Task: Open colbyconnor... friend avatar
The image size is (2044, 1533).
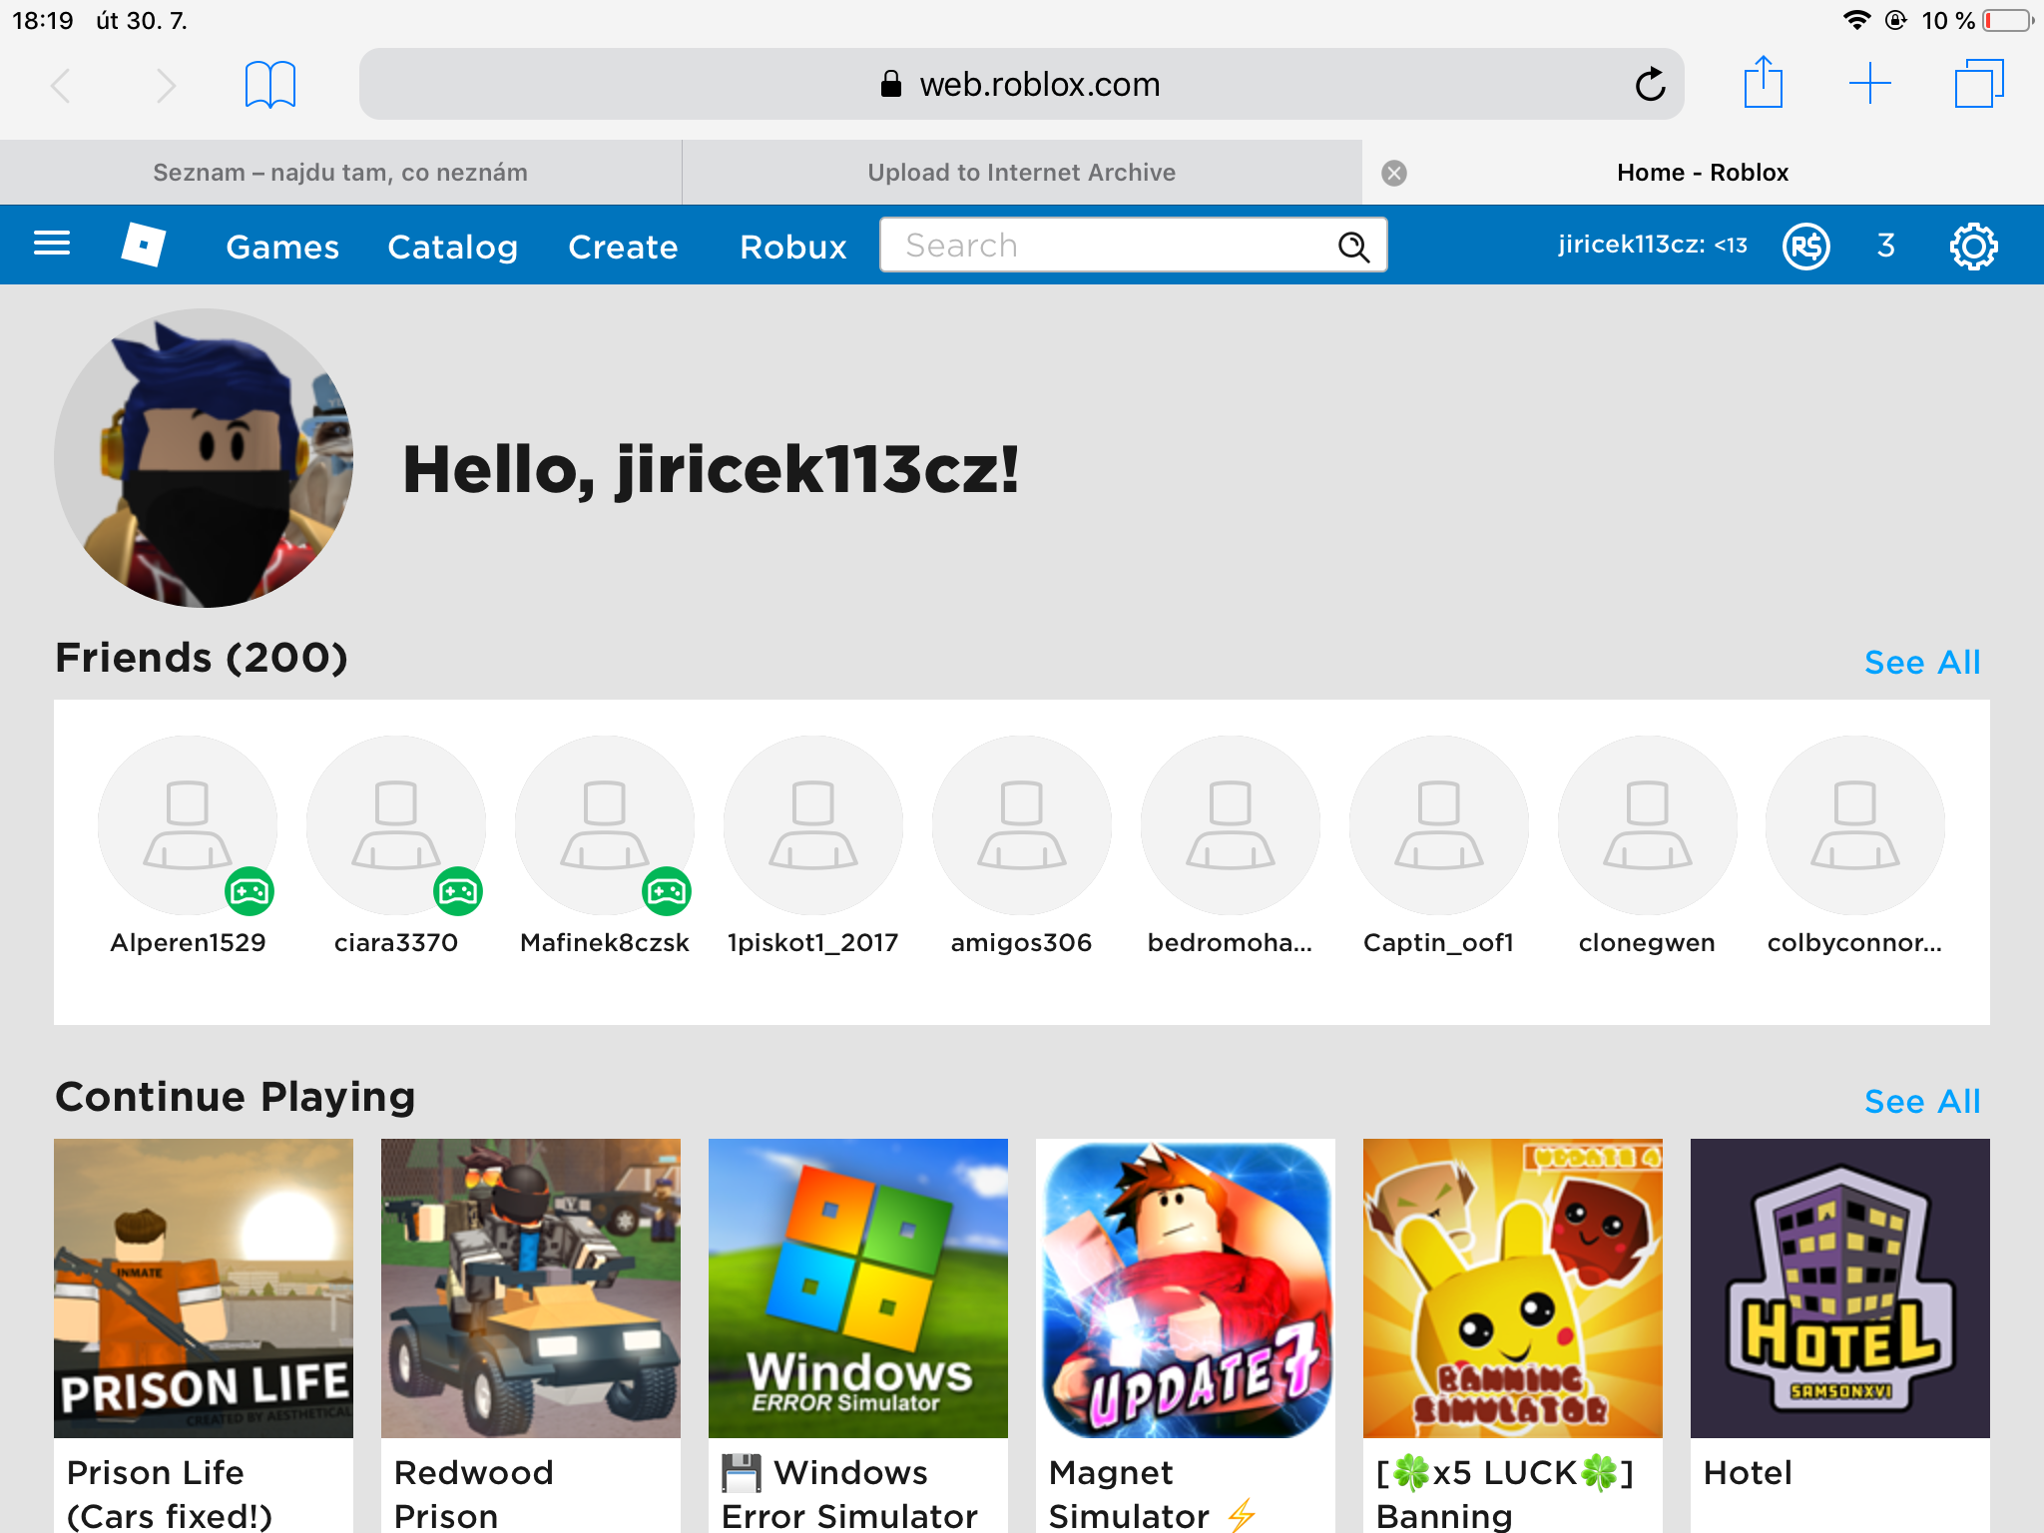Action: [x=1855, y=825]
